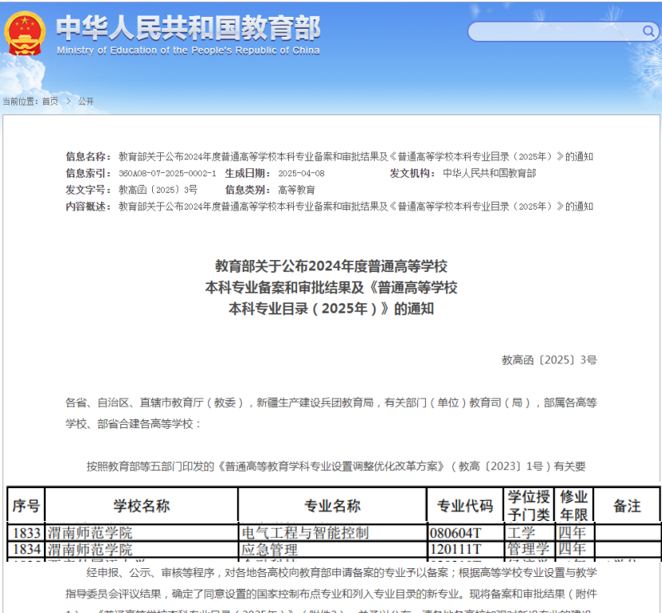Screen dimensions: 662x613
Task: Click the breadcrumb arrow separator
Action: (67, 102)
